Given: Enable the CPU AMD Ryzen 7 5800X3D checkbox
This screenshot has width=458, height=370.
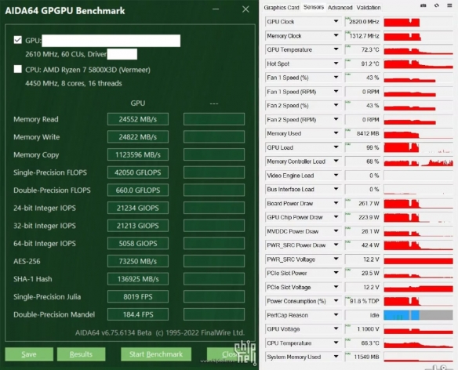Looking at the screenshot, I should [x=18, y=69].
